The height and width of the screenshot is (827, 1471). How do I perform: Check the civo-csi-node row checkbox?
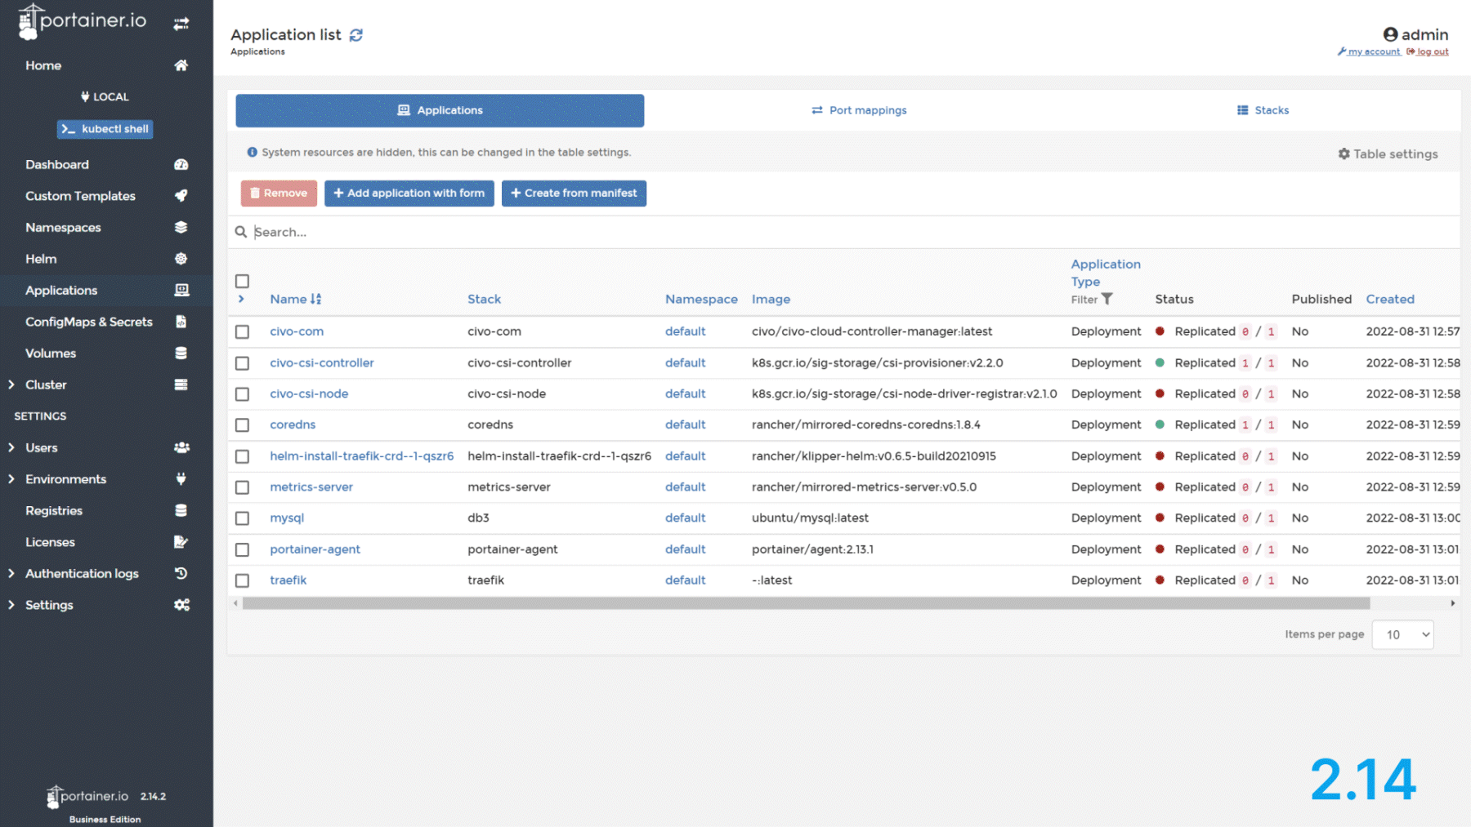tap(242, 394)
